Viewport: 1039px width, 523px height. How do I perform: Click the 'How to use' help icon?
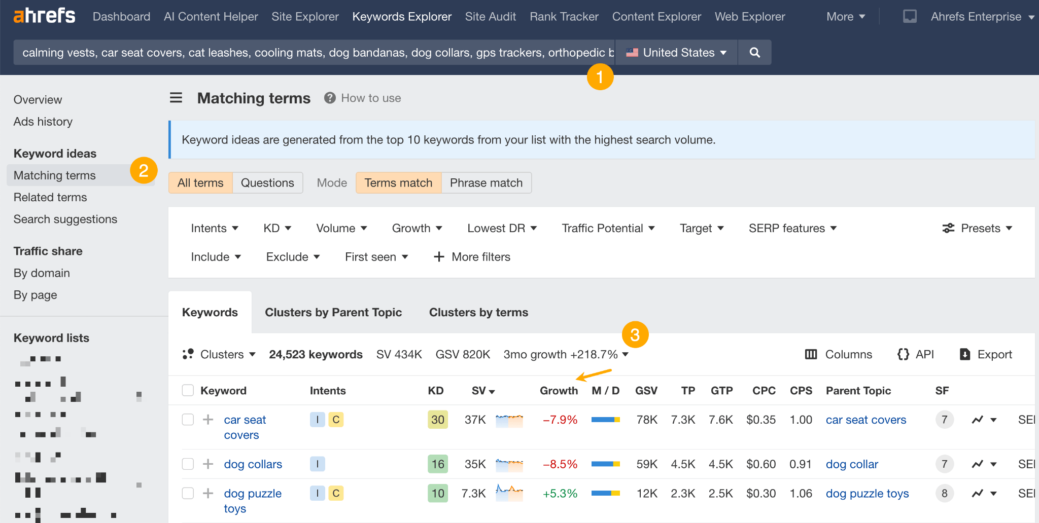coord(329,98)
